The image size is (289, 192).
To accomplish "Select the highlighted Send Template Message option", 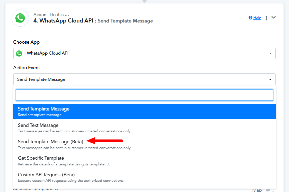I will pos(144,112).
